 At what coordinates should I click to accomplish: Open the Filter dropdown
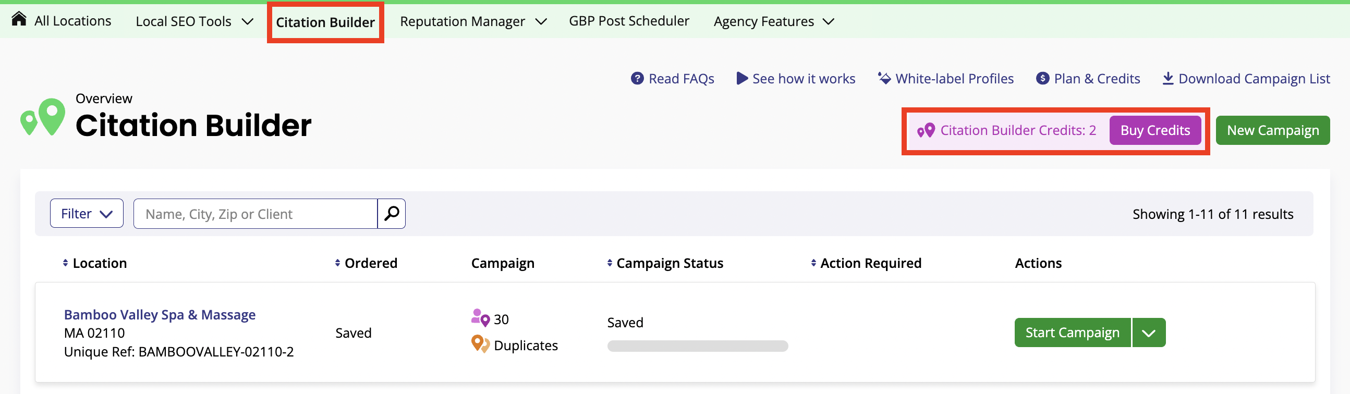point(87,213)
